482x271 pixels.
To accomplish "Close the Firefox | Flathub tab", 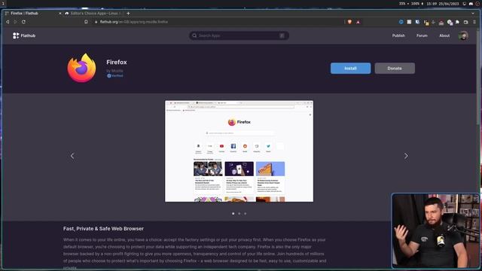I will click(60, 14).
